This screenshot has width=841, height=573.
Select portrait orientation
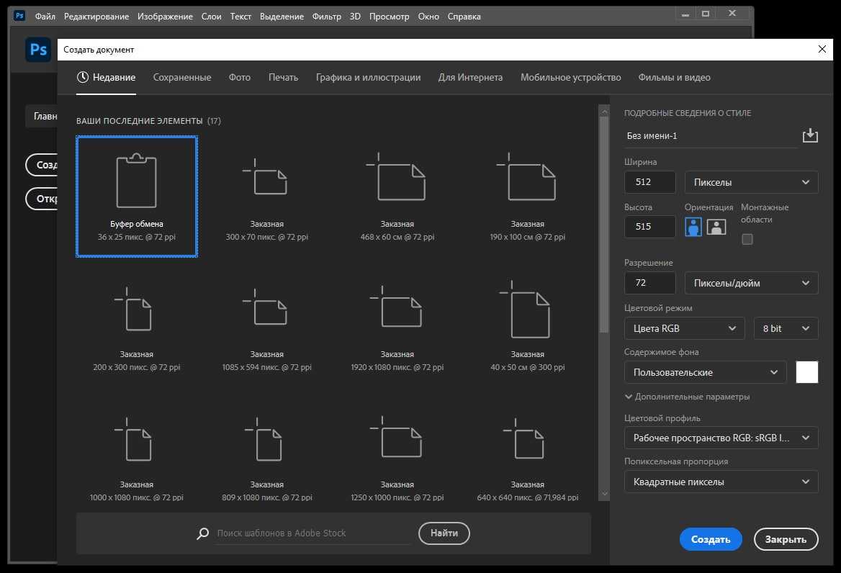693,227
